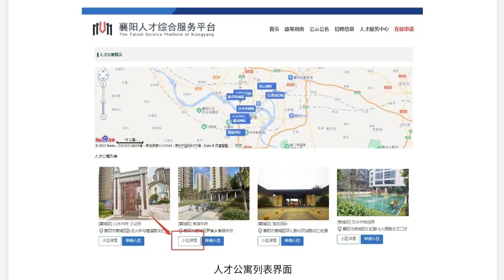Open the 首页 navigation item
Viewport: 504px width, 280px height.
(x=274, y=29)
